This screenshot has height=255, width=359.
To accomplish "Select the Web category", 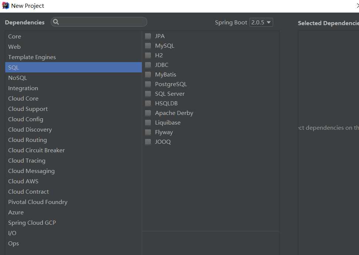I will (74, 47).
